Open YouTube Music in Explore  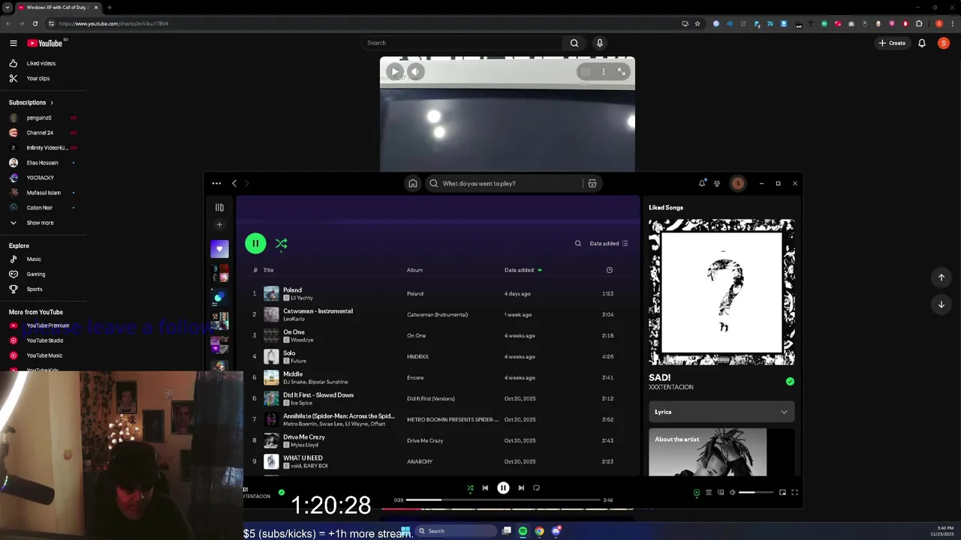34,259
